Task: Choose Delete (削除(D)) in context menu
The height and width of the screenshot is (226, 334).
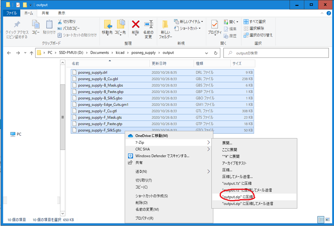Action: pyautogui.click(x=169, y=203)
